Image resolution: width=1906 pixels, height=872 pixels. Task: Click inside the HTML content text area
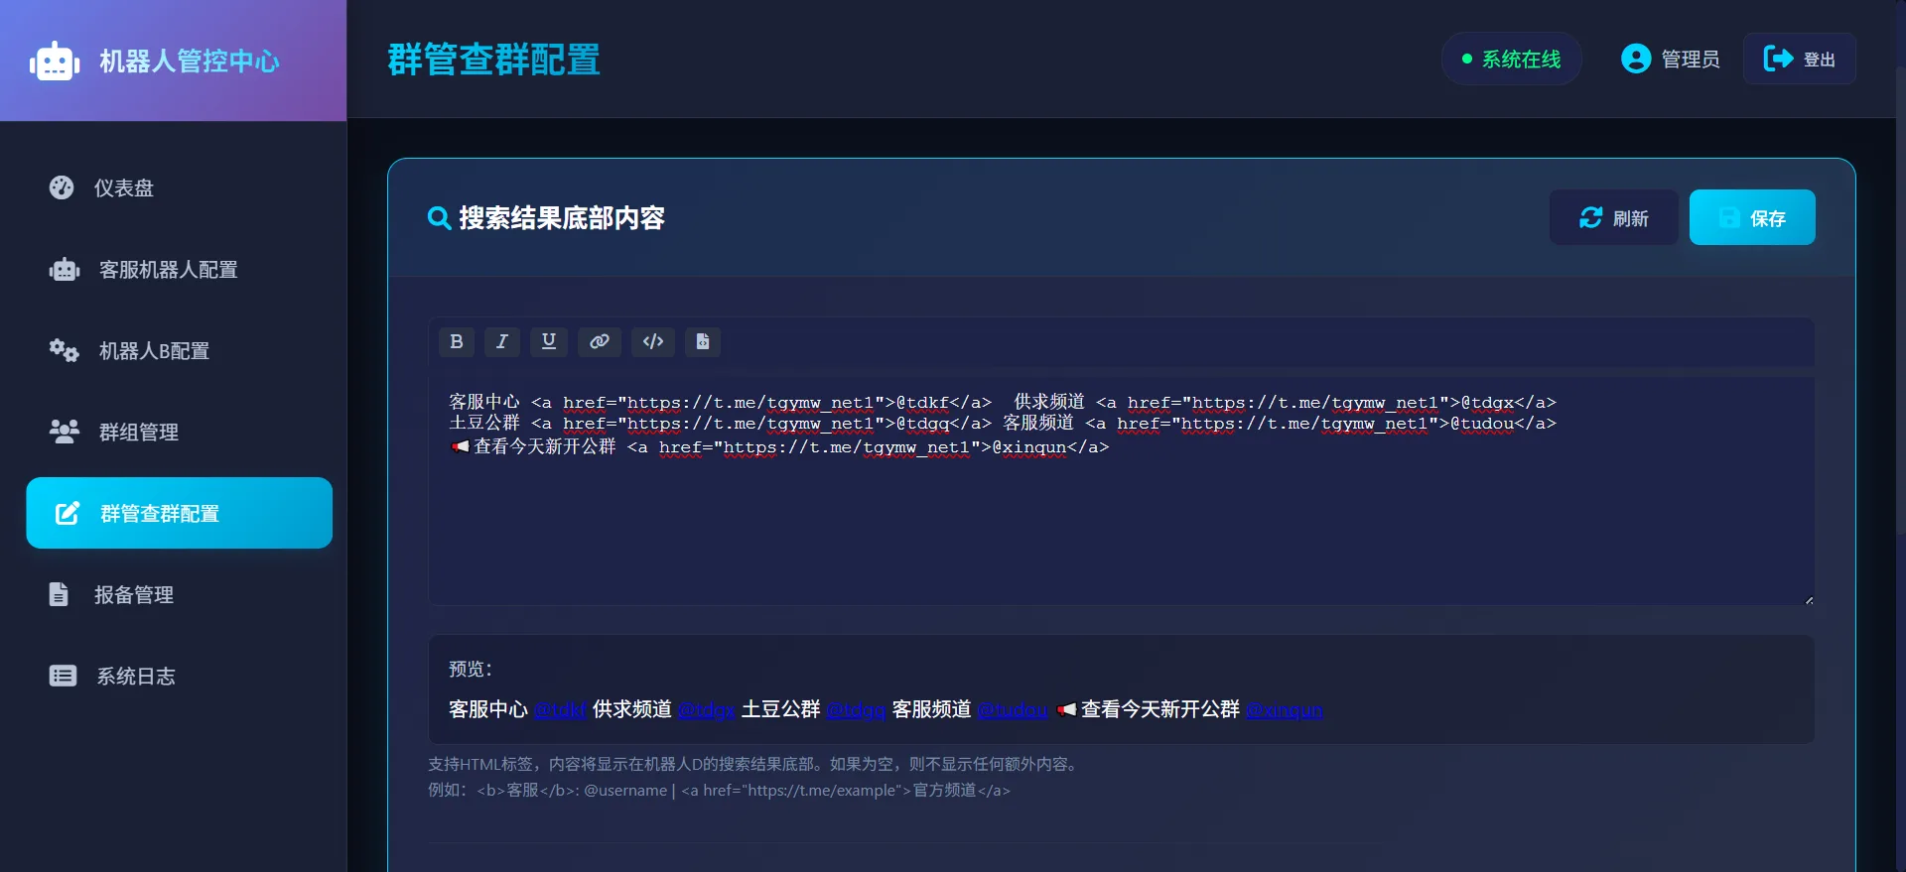tap(1120, 526)
